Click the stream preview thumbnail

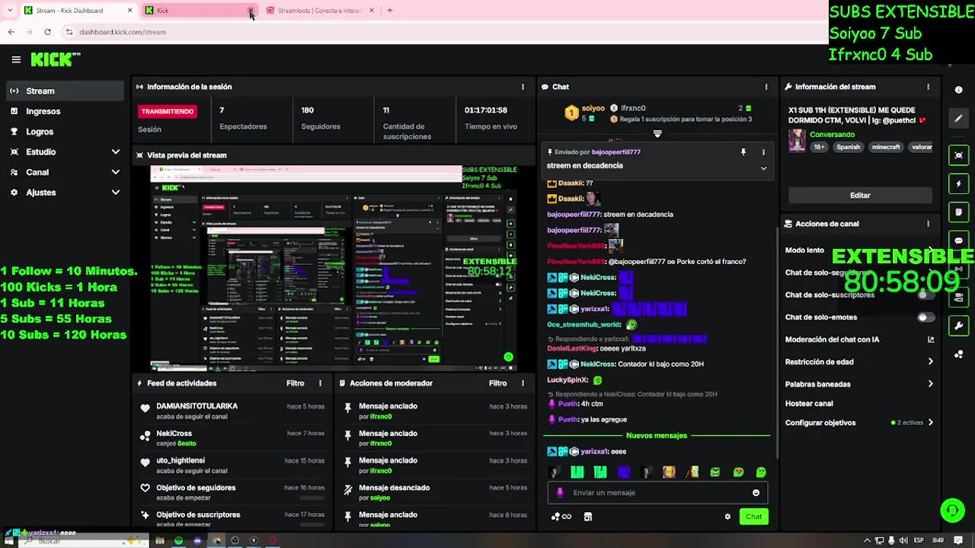tap(334, 268)
